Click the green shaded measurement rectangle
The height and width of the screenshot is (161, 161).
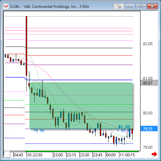tap(81, 106)
